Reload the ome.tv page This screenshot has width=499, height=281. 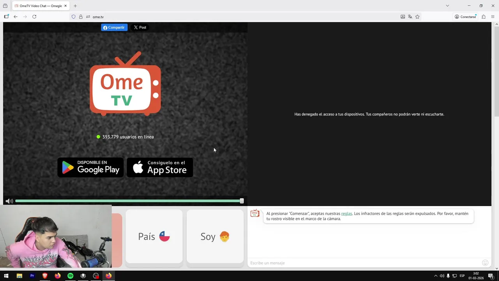(34, 17)
